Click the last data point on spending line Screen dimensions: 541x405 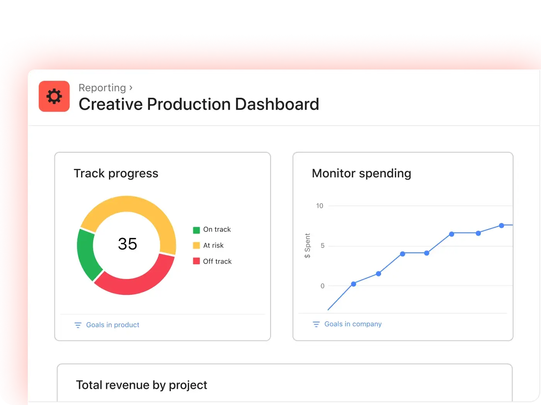coord(501,226)
